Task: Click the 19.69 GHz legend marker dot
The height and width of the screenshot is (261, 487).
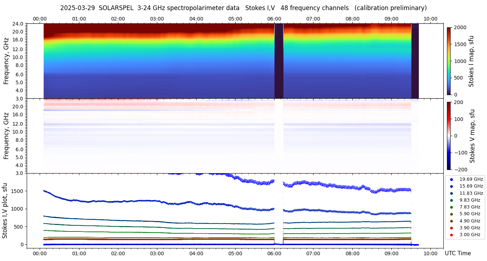Action: (x=451, y=179)
